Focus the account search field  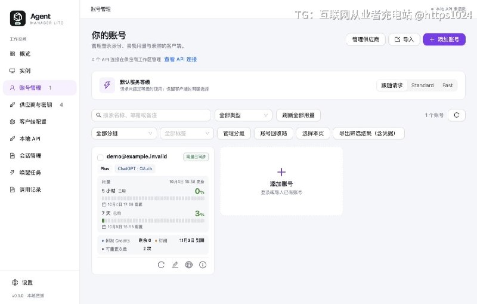[151, 115]
